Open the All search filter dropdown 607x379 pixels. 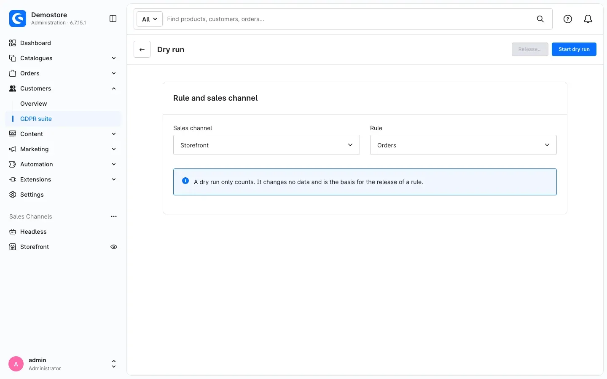pos(150,19)
